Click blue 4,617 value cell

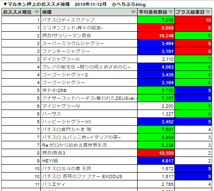tap(156, 161)
